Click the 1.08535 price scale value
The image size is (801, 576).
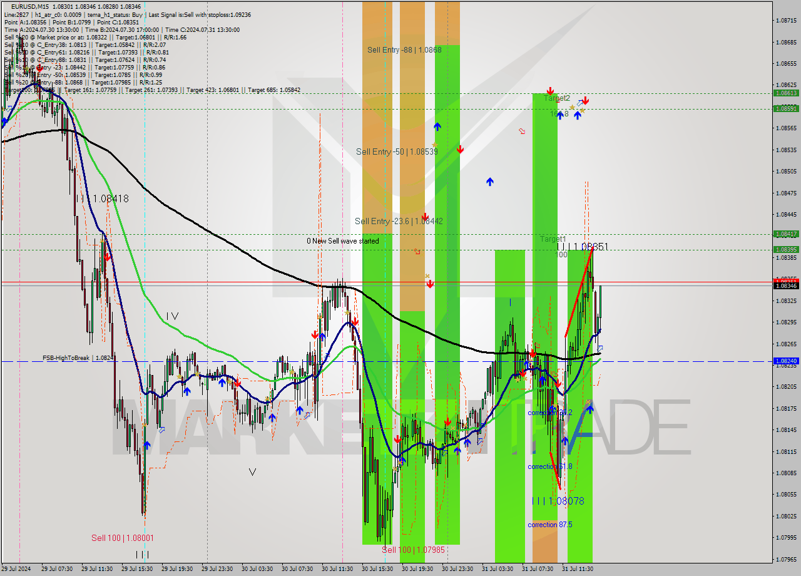tap(786, 150)
